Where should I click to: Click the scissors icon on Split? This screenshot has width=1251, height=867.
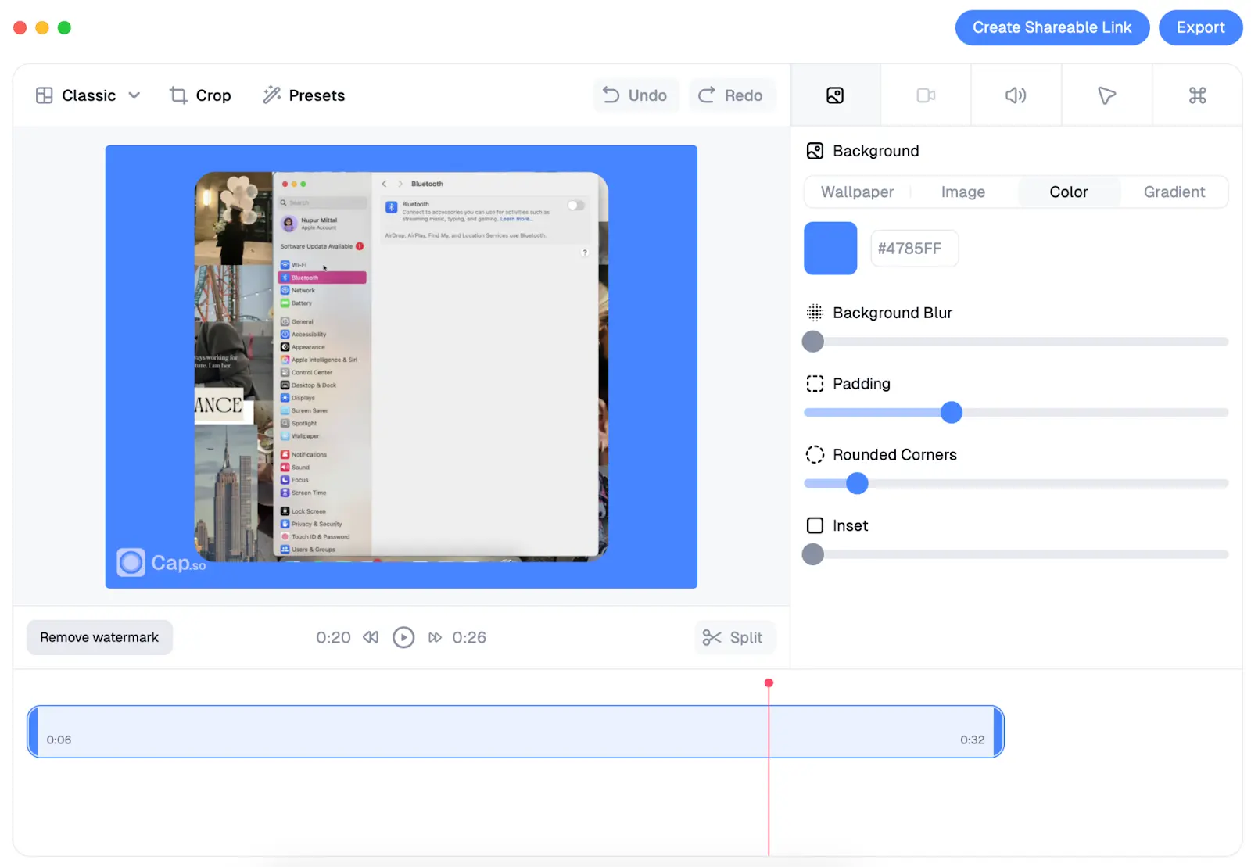(x=712, y=638)
